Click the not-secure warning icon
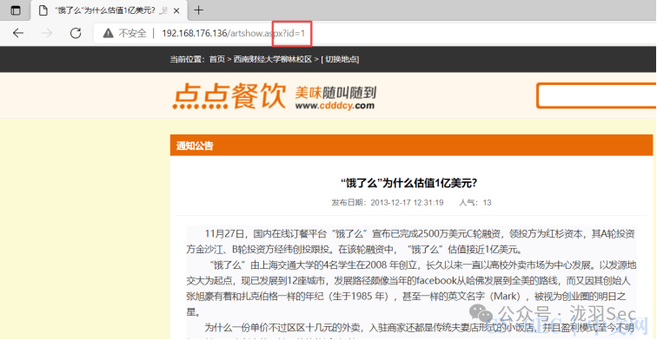The width and height of the screenshot is (657, 340). point(108,33)
